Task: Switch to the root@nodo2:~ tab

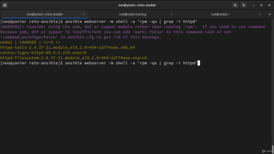Action: (x=220, y=14)
